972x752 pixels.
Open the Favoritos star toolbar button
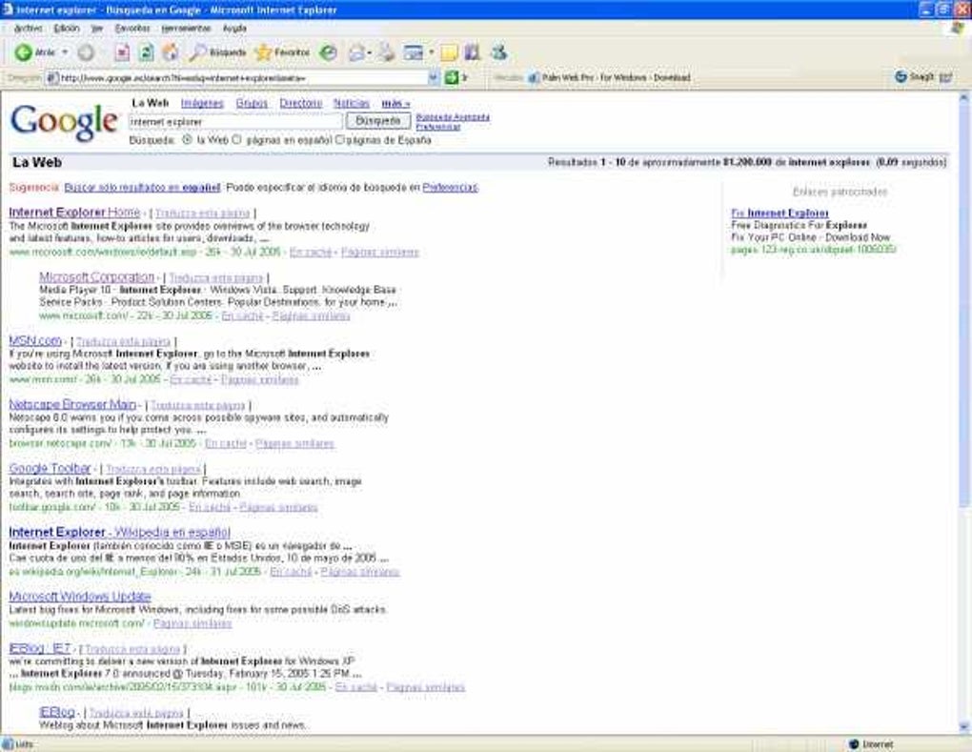point(282,52)
